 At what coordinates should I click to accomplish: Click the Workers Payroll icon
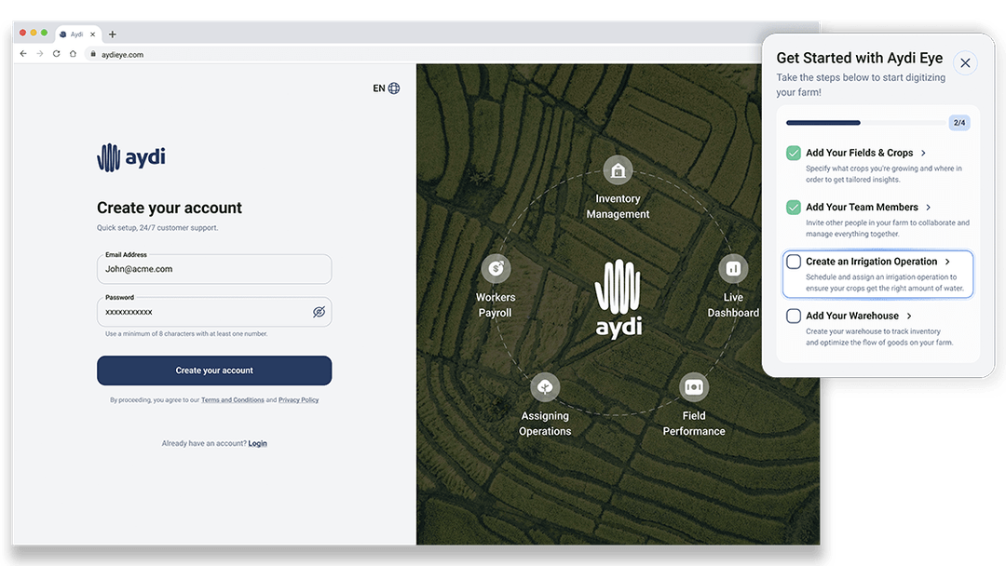click(x=496, y=269)
